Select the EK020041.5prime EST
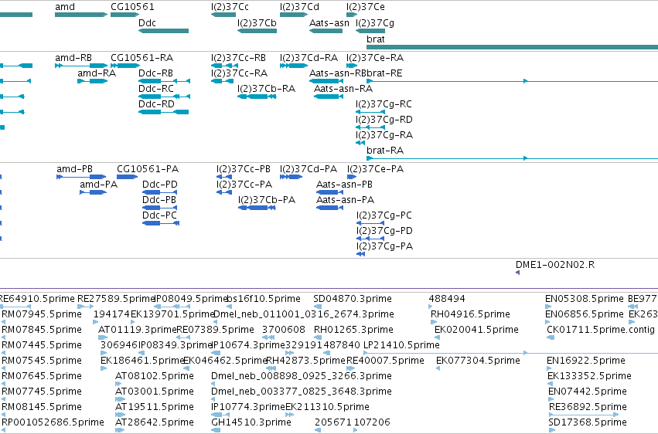This screenshot has height=434, width=658. point(437,337)
